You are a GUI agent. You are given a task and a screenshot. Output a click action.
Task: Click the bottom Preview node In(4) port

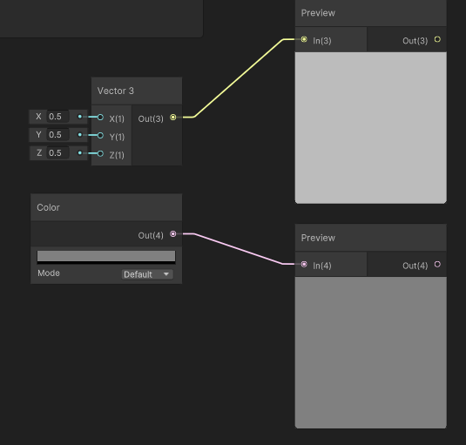coord(304,264)
